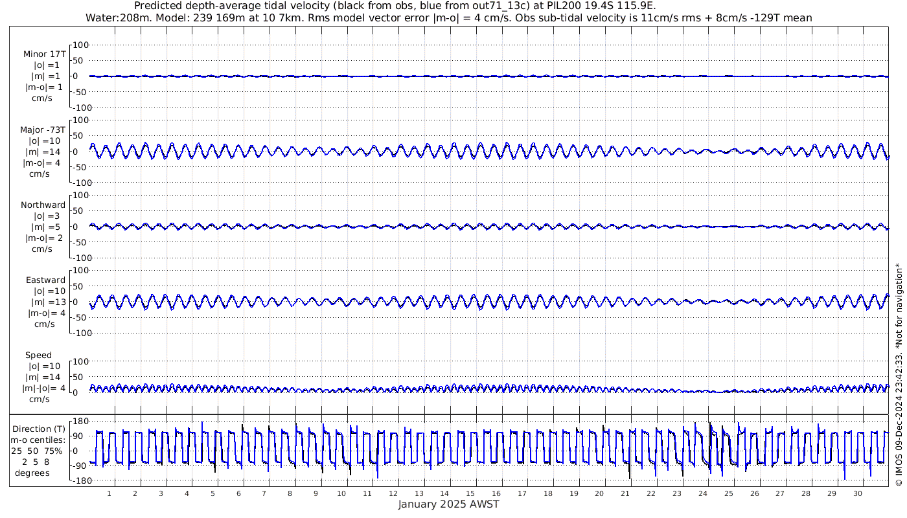Click the -90 tick on the Direction axis
The width and height of the screenshot is (907, 518).
click(80, 466)
